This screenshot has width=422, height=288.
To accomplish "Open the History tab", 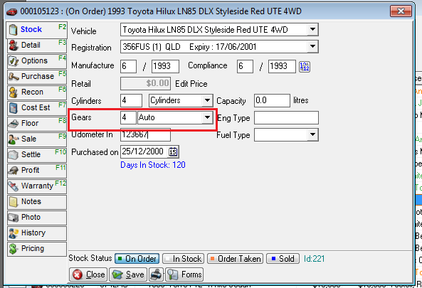I will pos(36,233).
